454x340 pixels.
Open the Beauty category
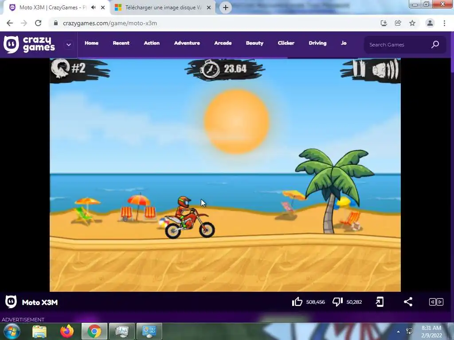click(254, 43)
